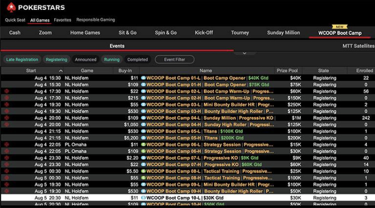Select the Sunday Million tab
The image size is (375, 208).
pos(283,33)
